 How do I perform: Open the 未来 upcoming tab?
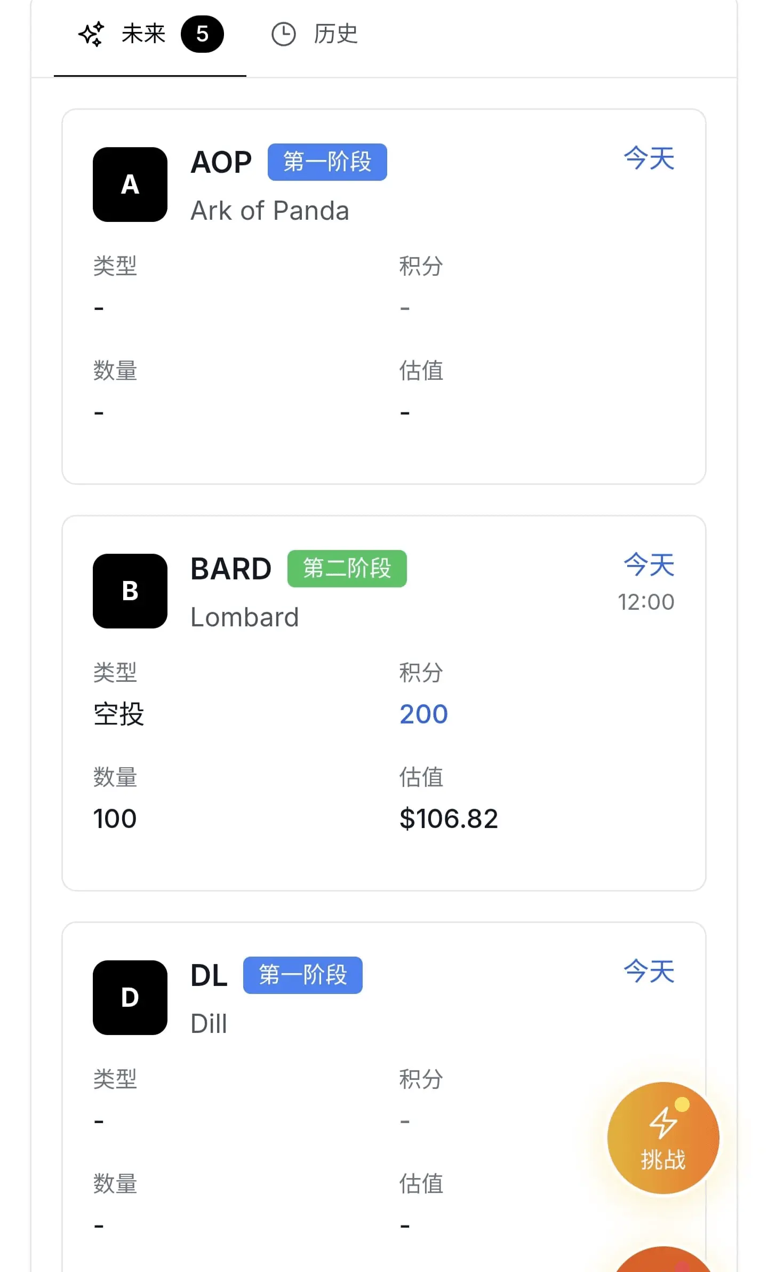pyautogui.click(x=150, y=34)
